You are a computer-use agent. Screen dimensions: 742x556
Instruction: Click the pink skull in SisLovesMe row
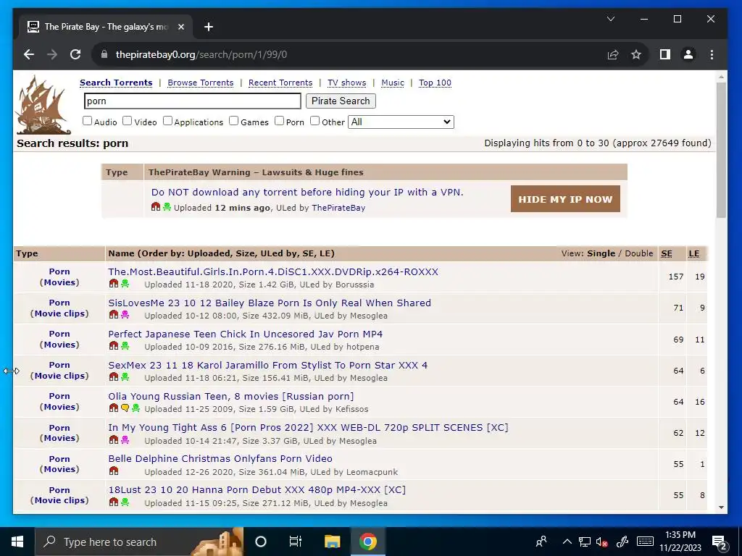tap(125, 315)
